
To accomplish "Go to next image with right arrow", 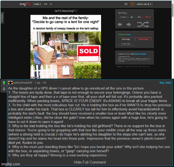I will pyautogui.click(x=129, y=24).
